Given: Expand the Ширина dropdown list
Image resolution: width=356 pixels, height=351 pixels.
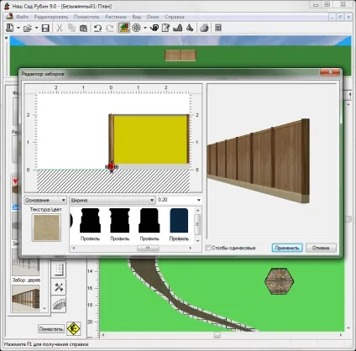Looking at the screenshot, I should (x=113, y=200).
